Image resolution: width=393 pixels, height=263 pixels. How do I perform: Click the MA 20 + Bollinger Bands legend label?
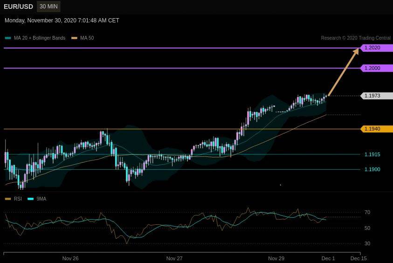point(40,38)
